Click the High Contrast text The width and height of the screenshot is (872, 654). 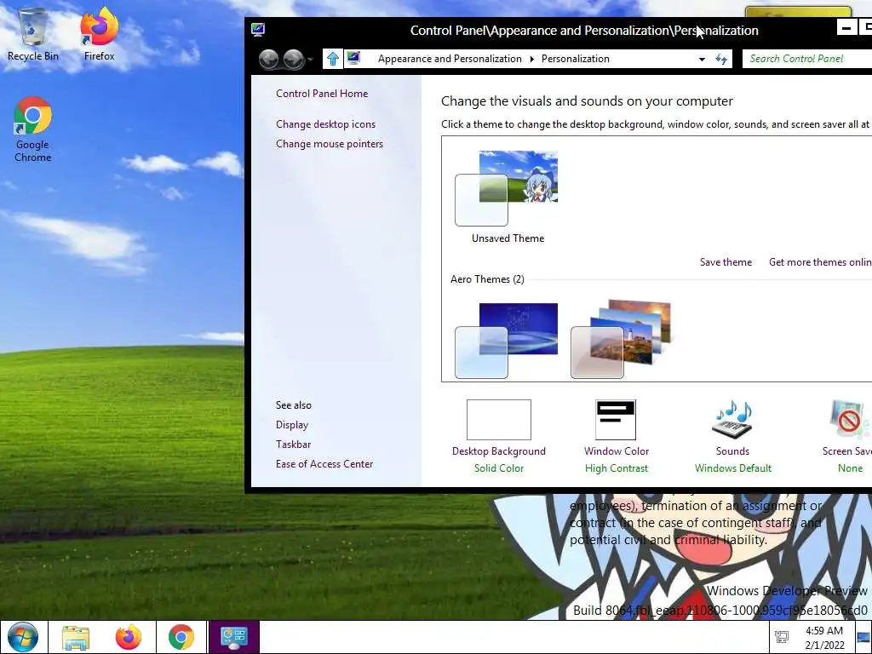pyautogui.click(x=617, y=468)
